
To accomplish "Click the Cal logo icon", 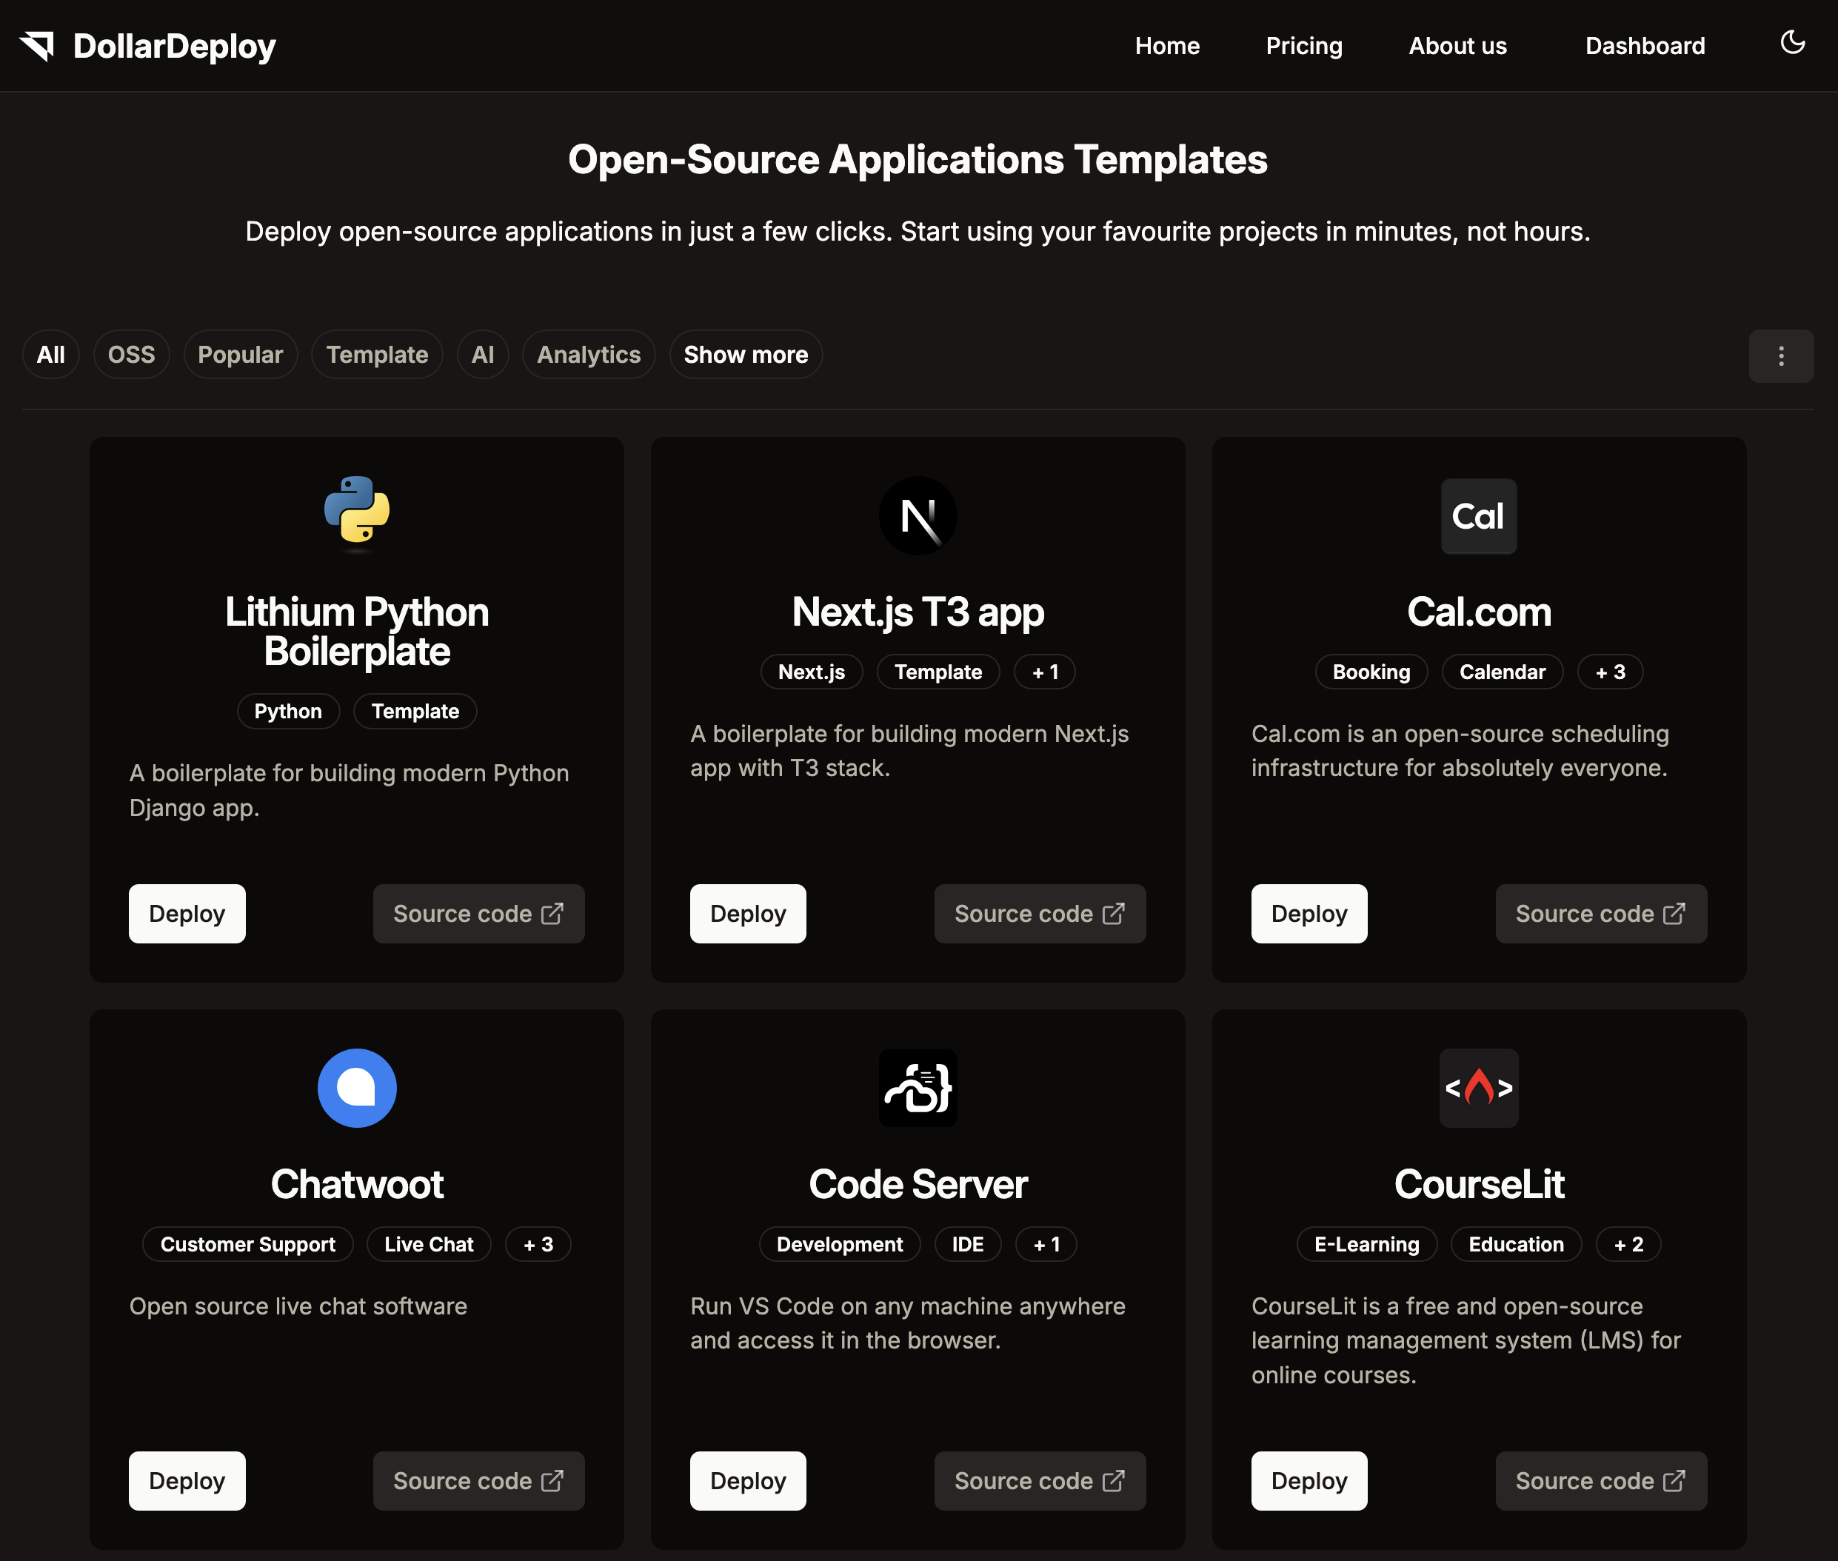I will tap(1479, 516).
